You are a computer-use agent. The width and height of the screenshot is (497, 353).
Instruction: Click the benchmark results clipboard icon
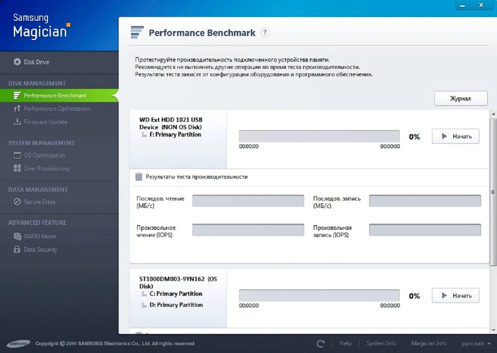[139, 177]
